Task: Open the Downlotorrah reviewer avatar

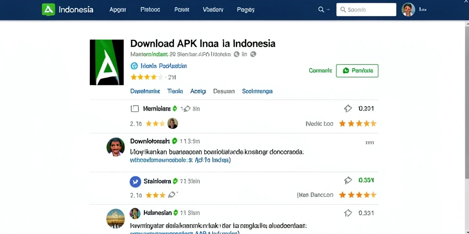Action: pyautogui.click(x=115, y=147)
